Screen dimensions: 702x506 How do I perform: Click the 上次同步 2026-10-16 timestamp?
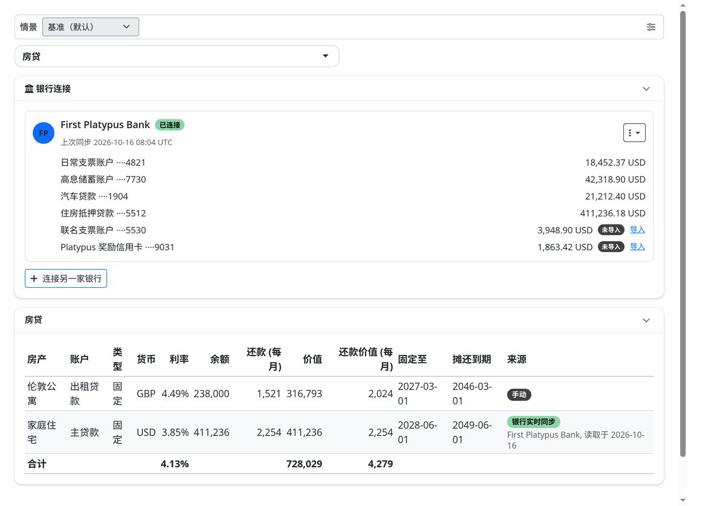pos(116,142)
